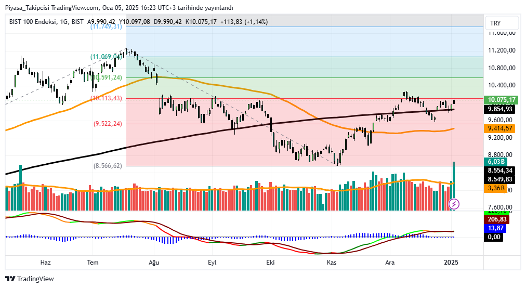Click the Ara month on time axis
The height and width of the screenshot is (288, 526).
390,263
